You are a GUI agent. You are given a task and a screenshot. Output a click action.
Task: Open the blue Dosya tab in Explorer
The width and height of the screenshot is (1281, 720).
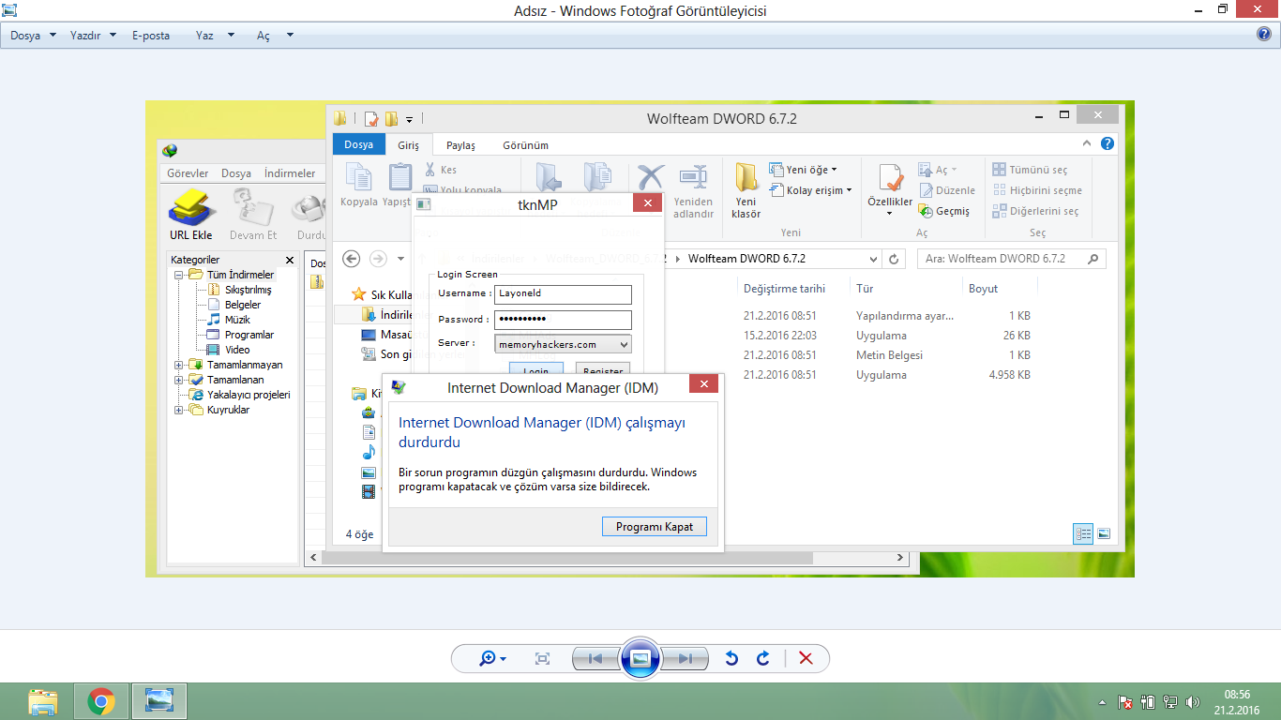pos(358,144)
